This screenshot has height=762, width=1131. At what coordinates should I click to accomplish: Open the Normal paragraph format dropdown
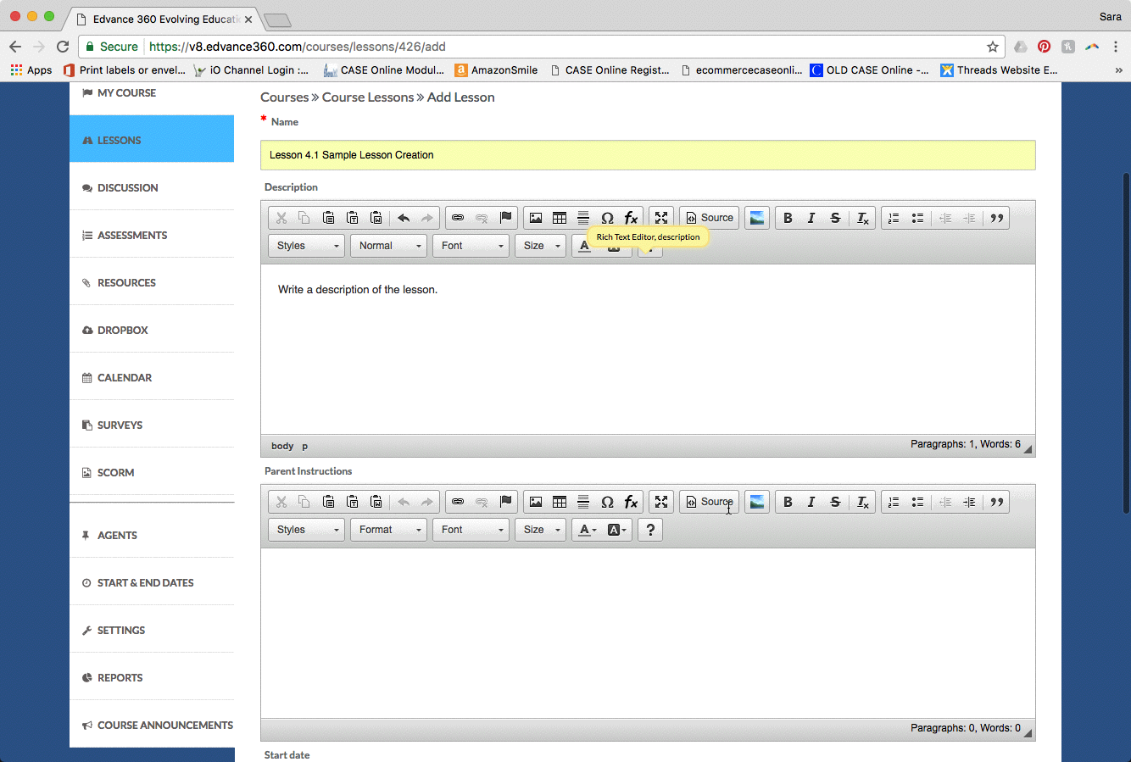coord(388,246)
